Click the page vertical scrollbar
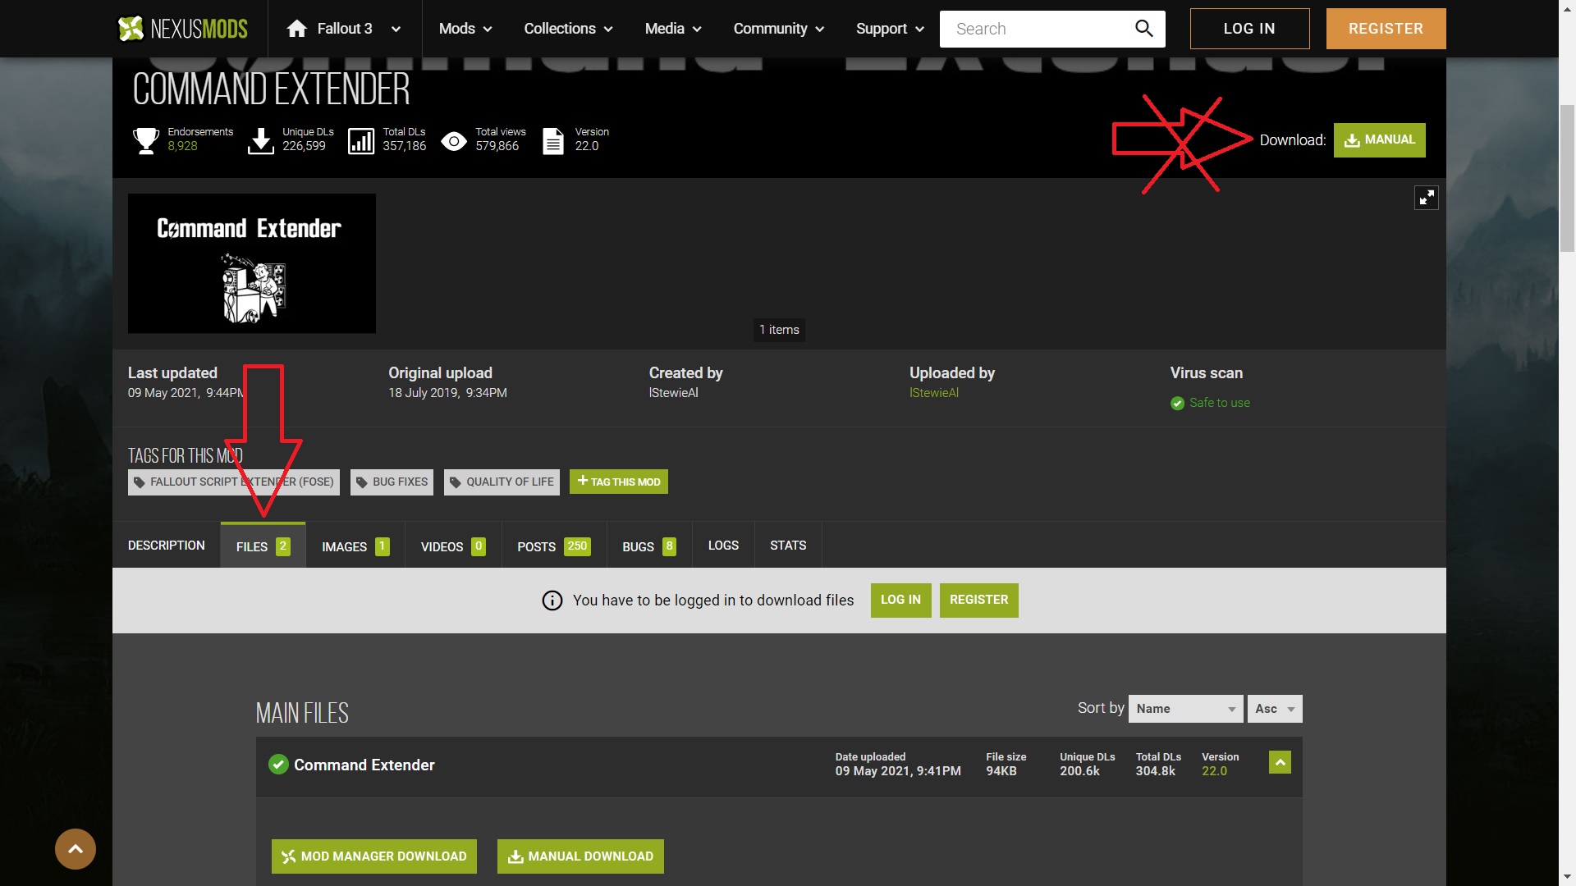 pyautogui.click(x=1568, y=176)
